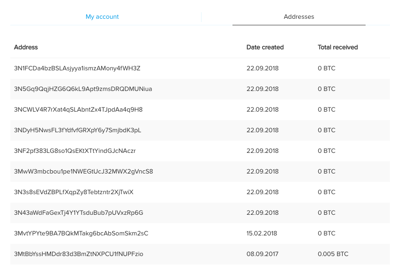
Task: Click the 15.02.2018 creation date
Action: 262,233
